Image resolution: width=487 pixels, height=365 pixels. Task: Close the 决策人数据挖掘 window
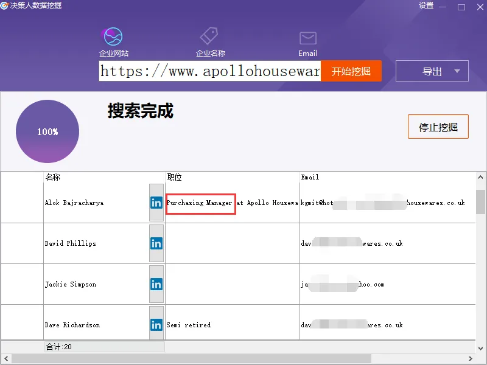click(x=480, y=7)
